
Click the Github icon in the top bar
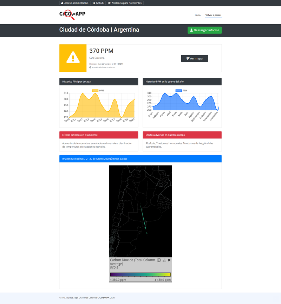coord(93,3)
